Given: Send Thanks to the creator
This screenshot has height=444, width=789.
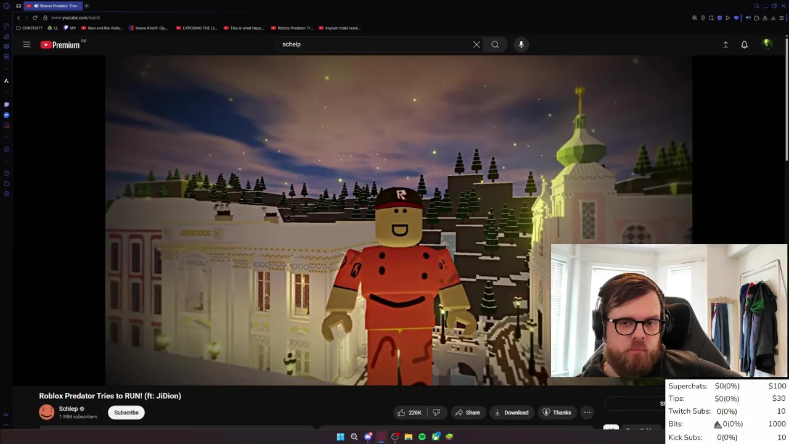Looking at the screenshot, I should point(557,413).
